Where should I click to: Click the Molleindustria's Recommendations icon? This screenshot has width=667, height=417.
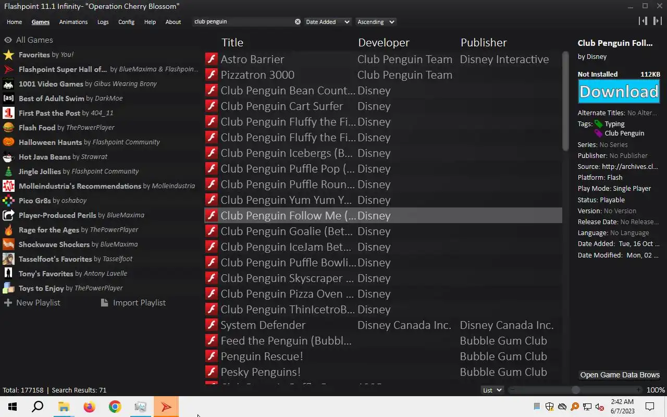(x=8, y=186)
